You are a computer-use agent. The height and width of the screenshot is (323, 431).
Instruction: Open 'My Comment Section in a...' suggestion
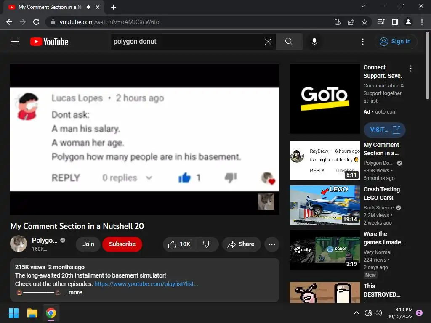pos(381,149)
